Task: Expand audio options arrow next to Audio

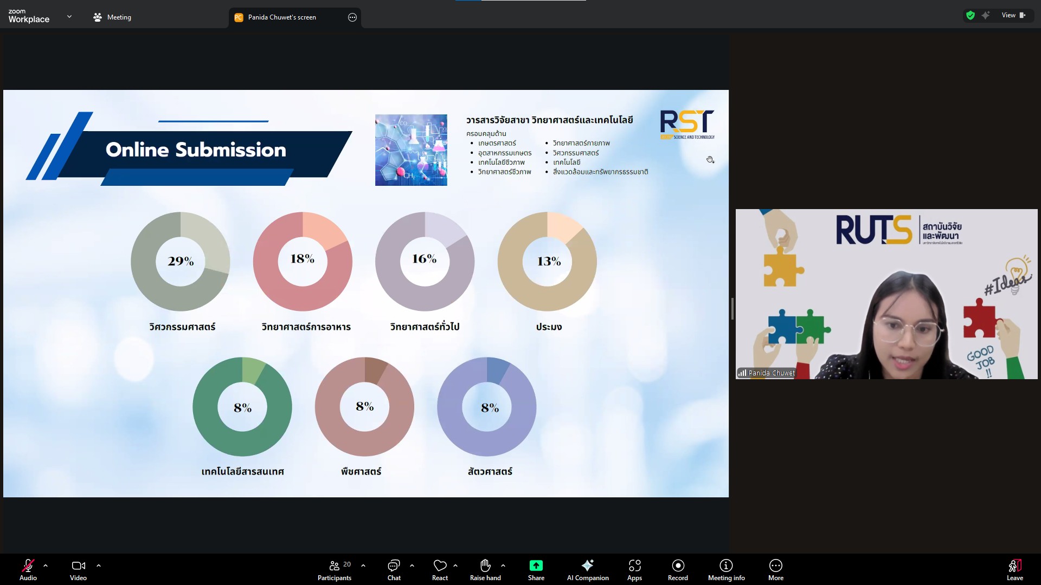Action: coord(46,565)
